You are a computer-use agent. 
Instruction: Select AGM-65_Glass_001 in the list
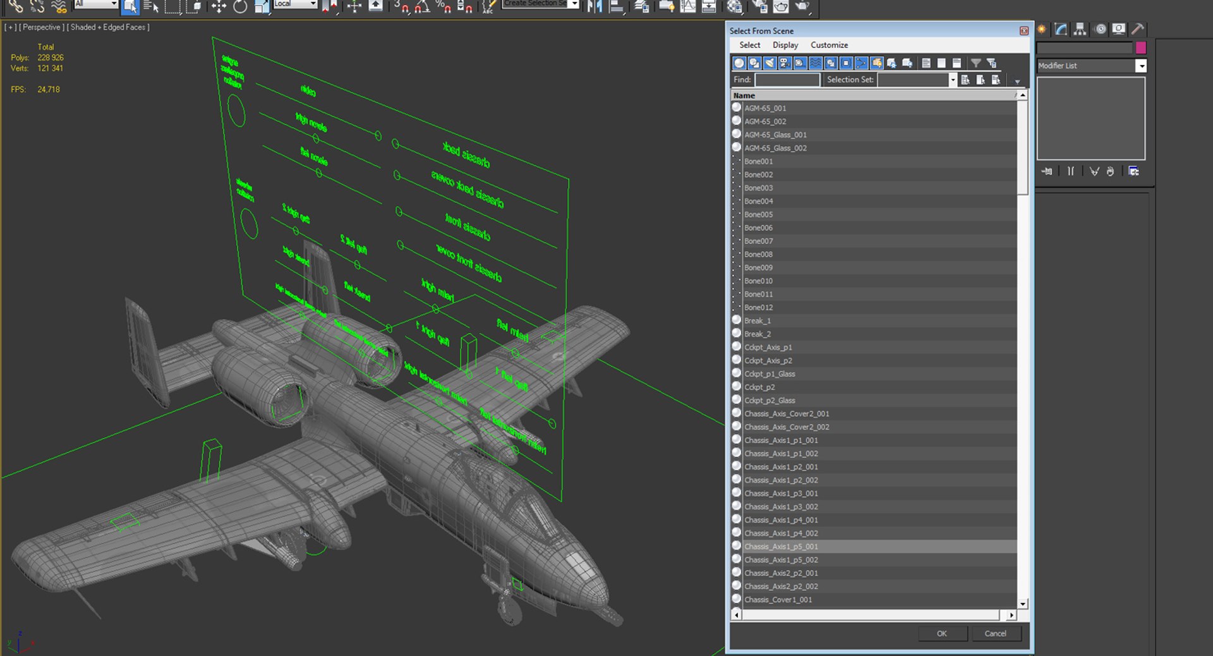(x=874, y=135)
